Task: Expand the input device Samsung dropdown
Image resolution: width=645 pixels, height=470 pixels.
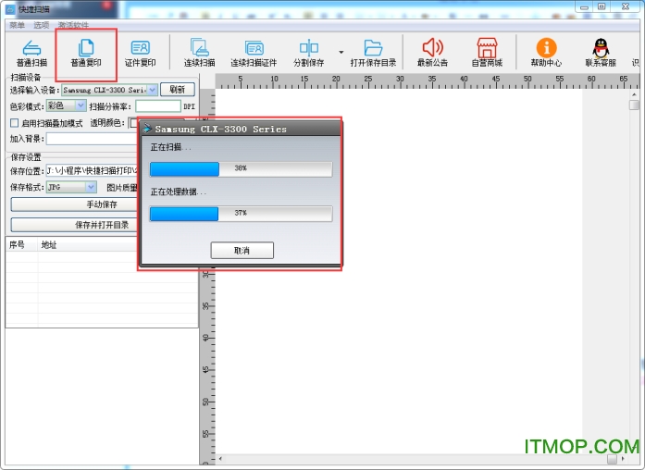Action: [x=153, y=91]
